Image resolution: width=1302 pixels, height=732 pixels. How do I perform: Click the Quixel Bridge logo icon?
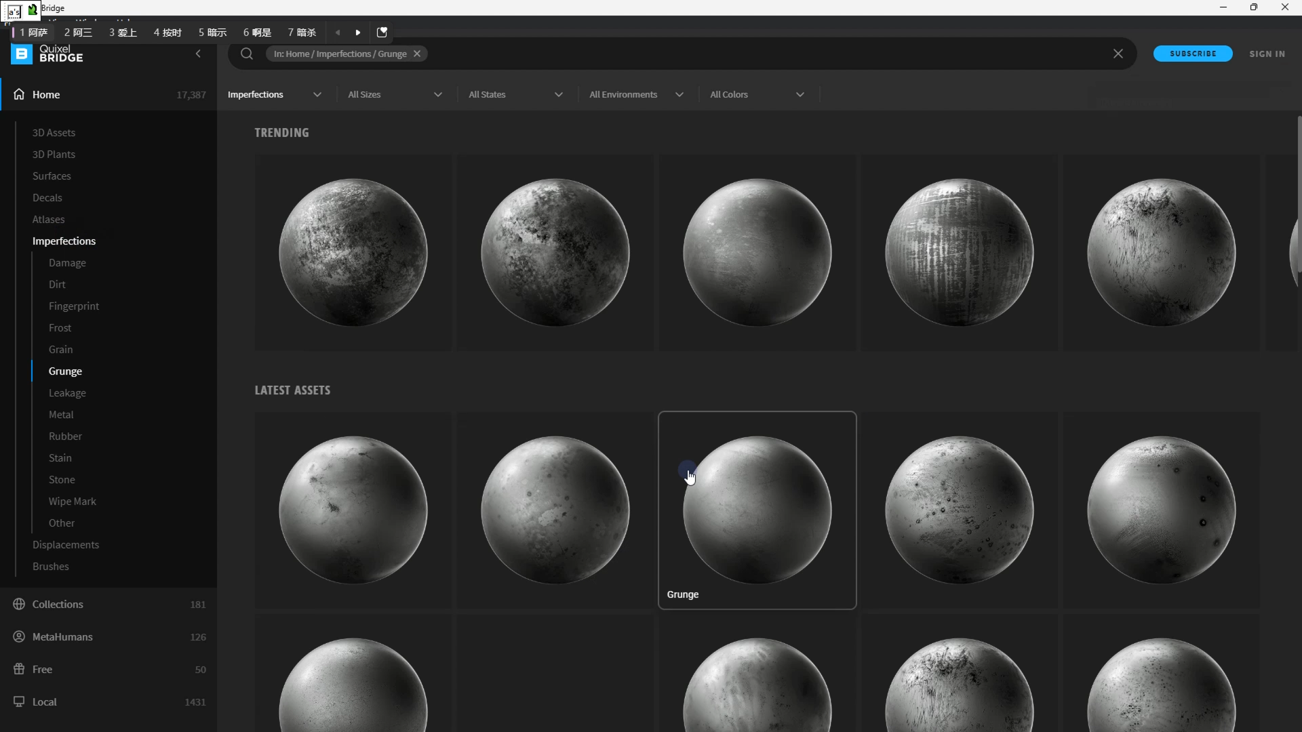tap(21, 54)
